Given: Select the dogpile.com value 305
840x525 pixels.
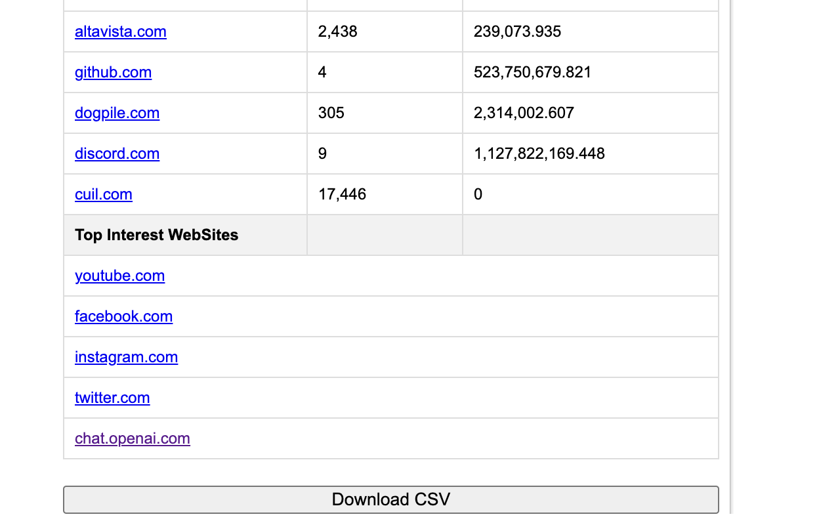Looking at the screenshot, I should (331, 113).
